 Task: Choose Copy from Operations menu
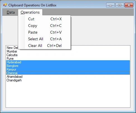point(45,26)
